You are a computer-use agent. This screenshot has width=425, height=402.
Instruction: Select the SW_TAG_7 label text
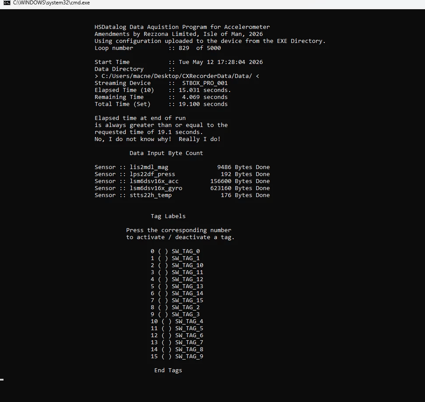click(x=189, y=343)
